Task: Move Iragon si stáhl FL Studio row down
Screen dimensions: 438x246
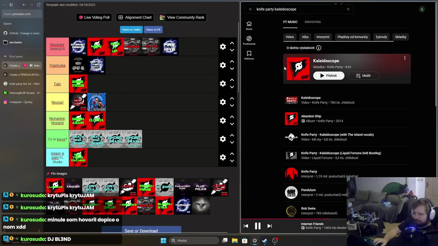Action: pyautogui.click(x=232, y=161)
